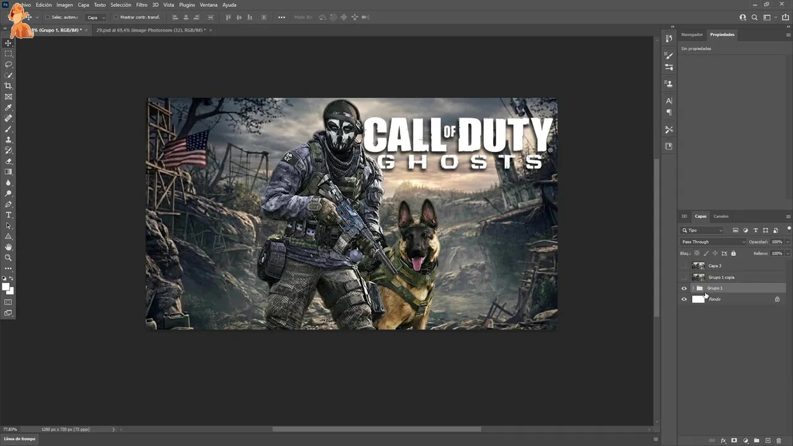Open the search icon in the options bar
The width and height of the screenshot is (793, 446).
[755, 17]
